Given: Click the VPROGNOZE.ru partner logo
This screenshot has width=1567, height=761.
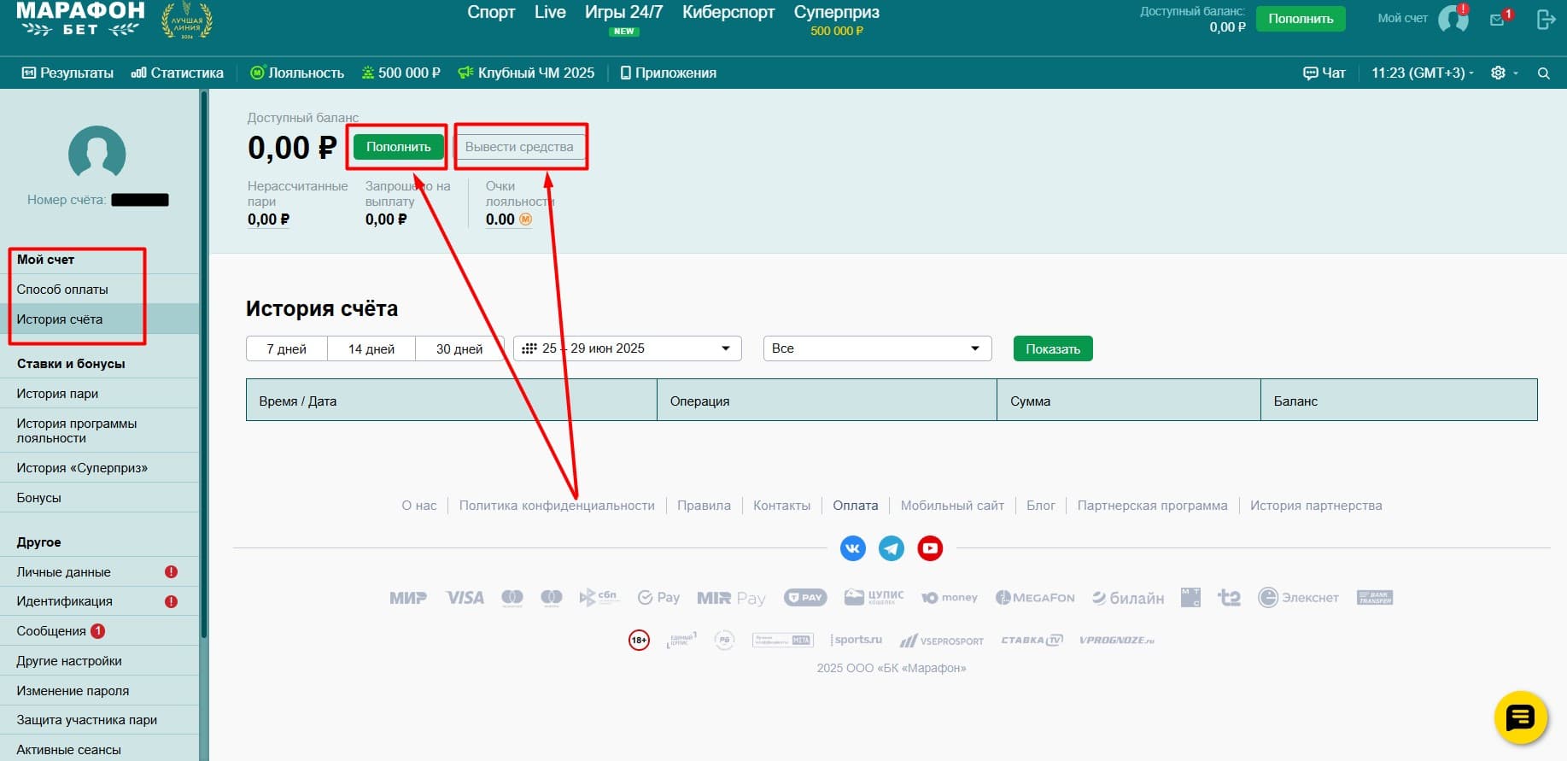Looking at the screenshot, I should coord(1117,640).
